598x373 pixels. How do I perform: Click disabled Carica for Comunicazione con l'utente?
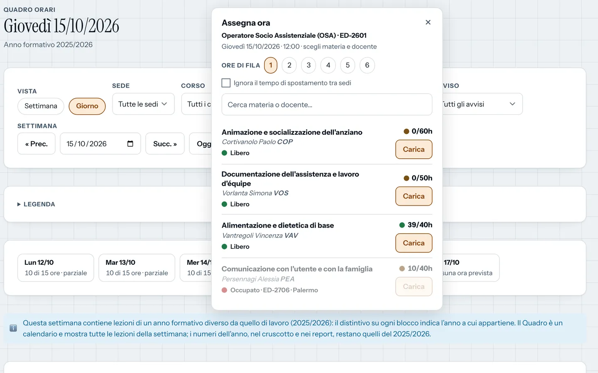[x=414, y=286]
